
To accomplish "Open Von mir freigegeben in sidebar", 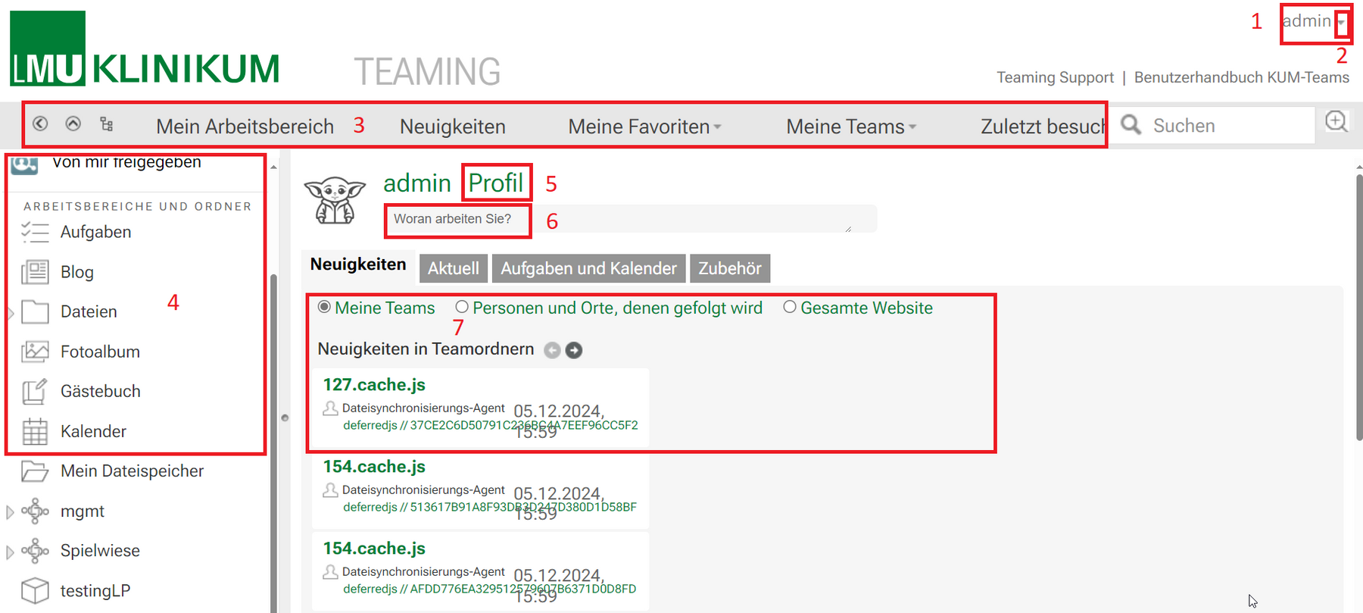I will pyautogui.click(x=126, y=163).
